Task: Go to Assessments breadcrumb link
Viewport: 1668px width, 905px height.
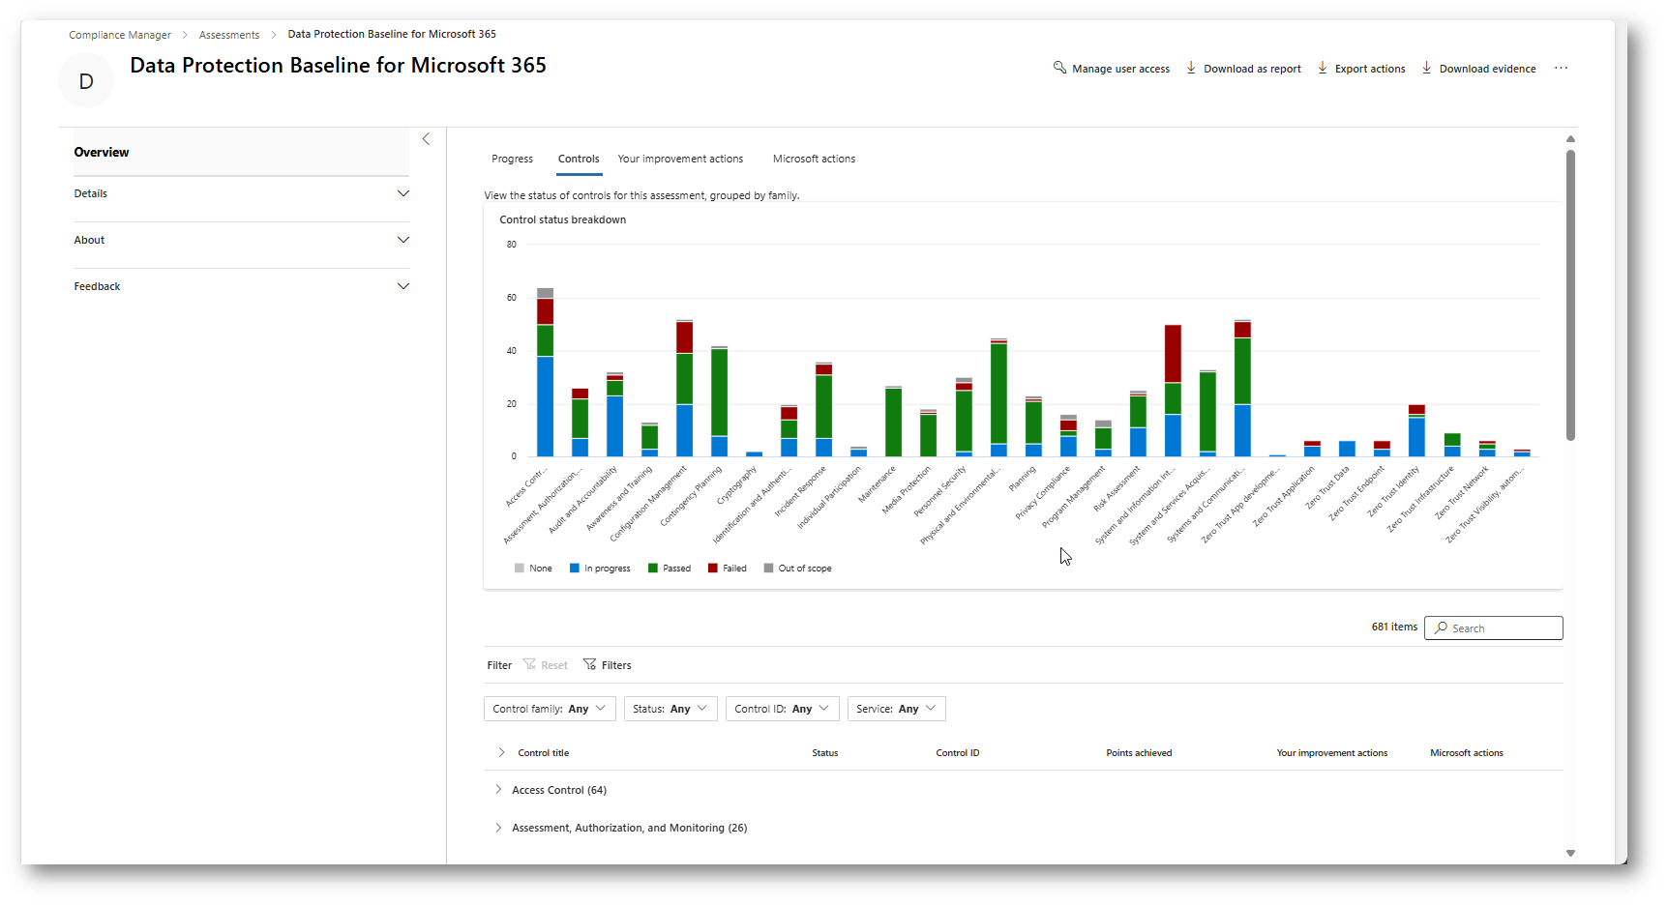Action: (x=229, y=35)
